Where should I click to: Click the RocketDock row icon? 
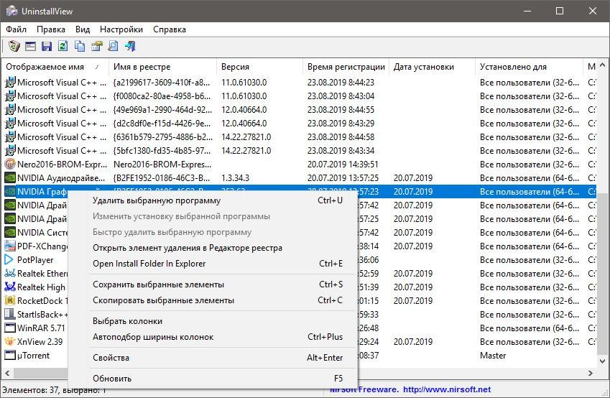click(10, 301)
